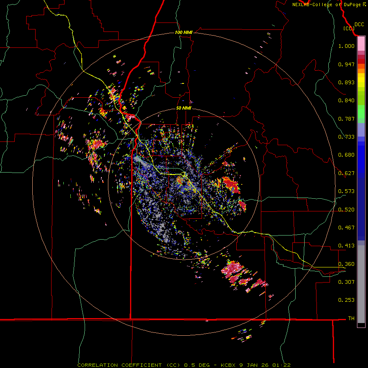Screen dimensions: 368x368
Task: Click the 0.573 scale value
Action: (346, 191)
